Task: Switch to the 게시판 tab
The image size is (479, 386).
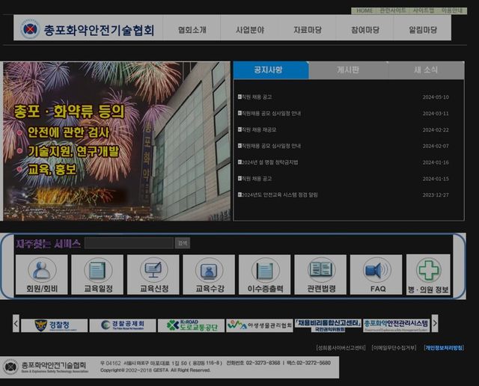Action: [x=347, y=70]
